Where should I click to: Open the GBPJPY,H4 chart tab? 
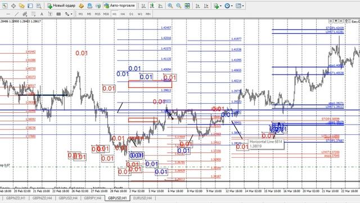pyautogui.click(x=93, y=198)
